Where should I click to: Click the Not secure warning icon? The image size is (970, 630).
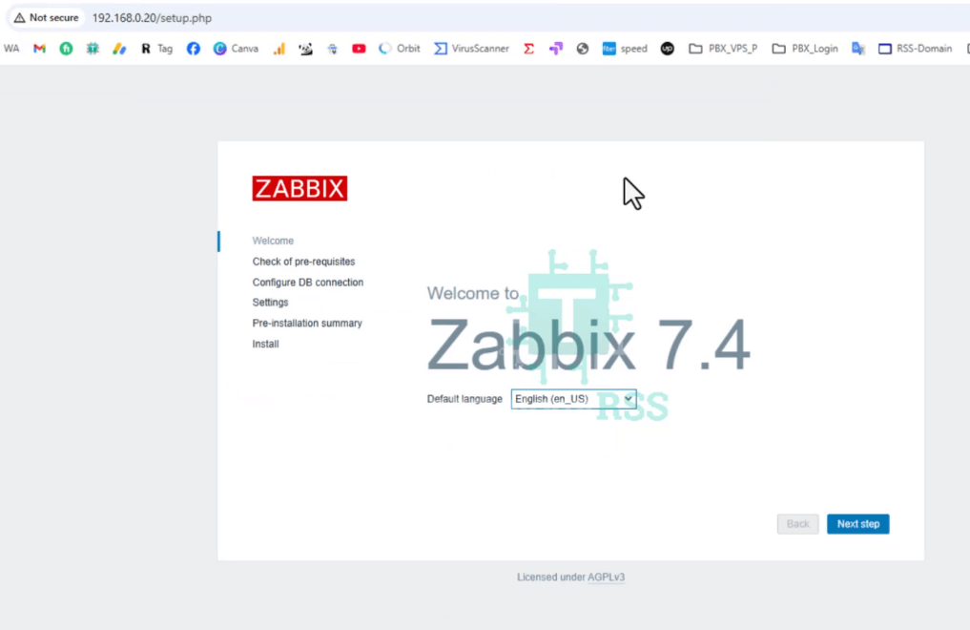20,18
